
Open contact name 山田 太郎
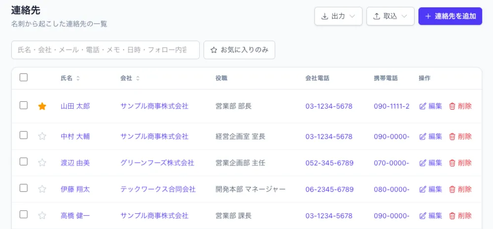75,106
